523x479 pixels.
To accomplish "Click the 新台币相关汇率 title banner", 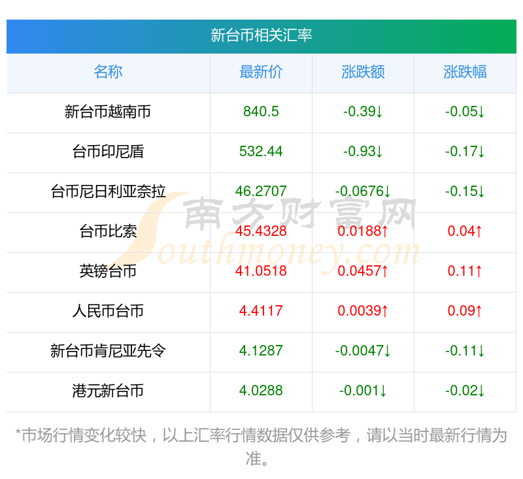I will pos(261,36).
